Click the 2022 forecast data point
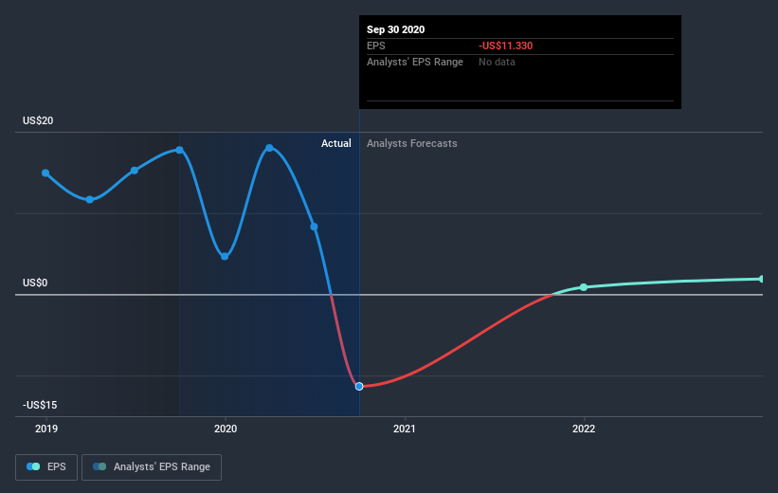 click(584, 287)
